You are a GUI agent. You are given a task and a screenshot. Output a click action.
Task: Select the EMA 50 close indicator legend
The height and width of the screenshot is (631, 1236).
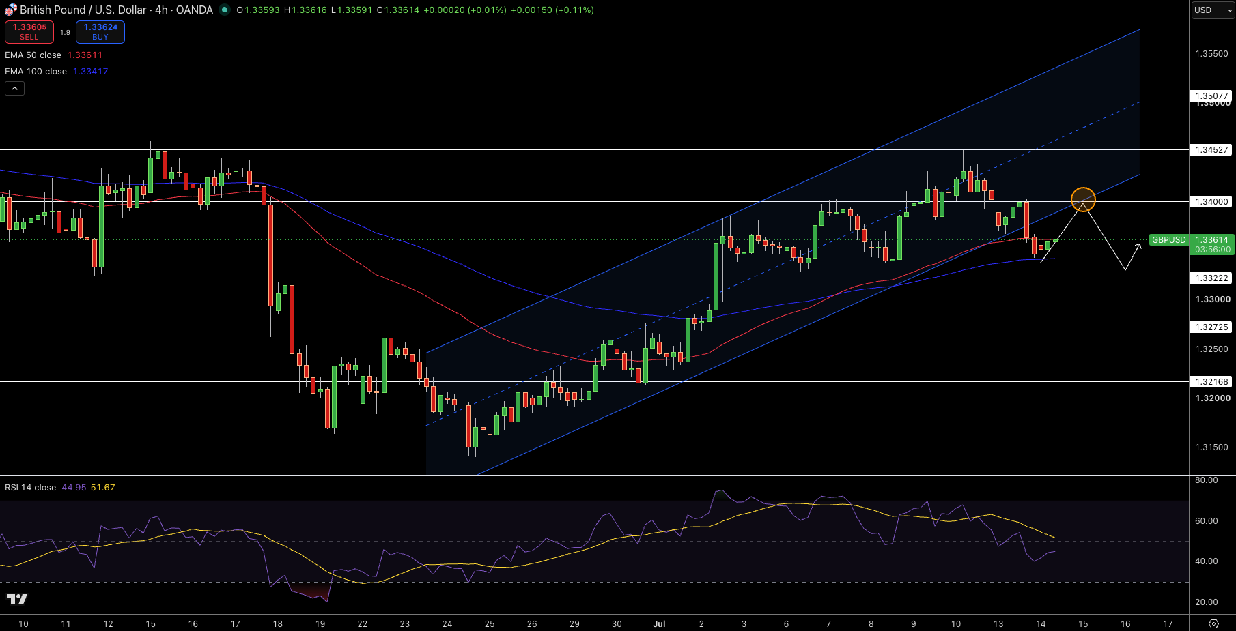[x=33, y=55]
